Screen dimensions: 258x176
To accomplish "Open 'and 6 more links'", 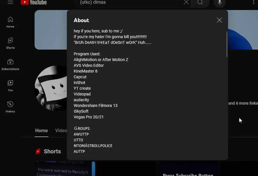I will click(243, 103).
